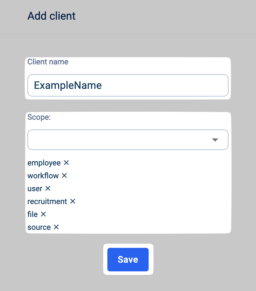This screenshot has height=291, width=256.
Task: Click the Scope: label
Action: coord(39,117)
